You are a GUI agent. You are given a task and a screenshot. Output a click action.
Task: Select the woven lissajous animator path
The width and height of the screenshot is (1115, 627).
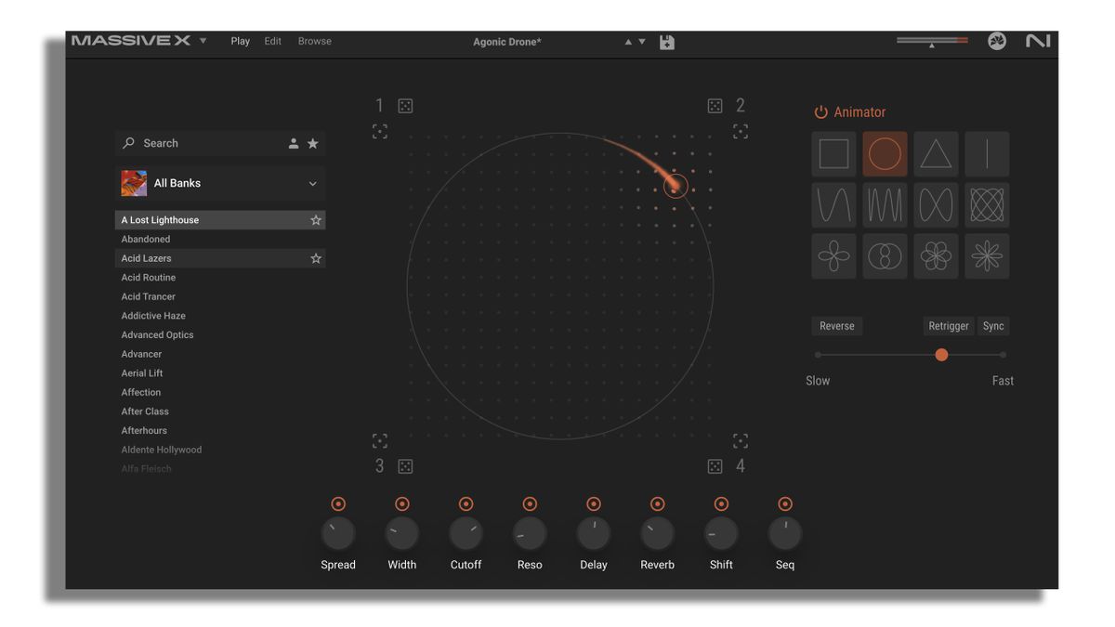click(x=987, y=204)
